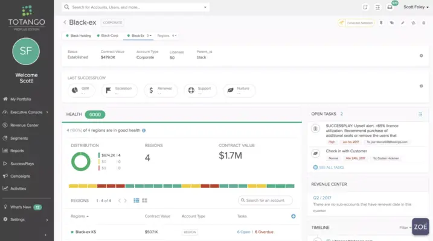The width and height of the screenshot is (433, 241).
Task: Open Black-ex KS region row
Action: [181, 232]
